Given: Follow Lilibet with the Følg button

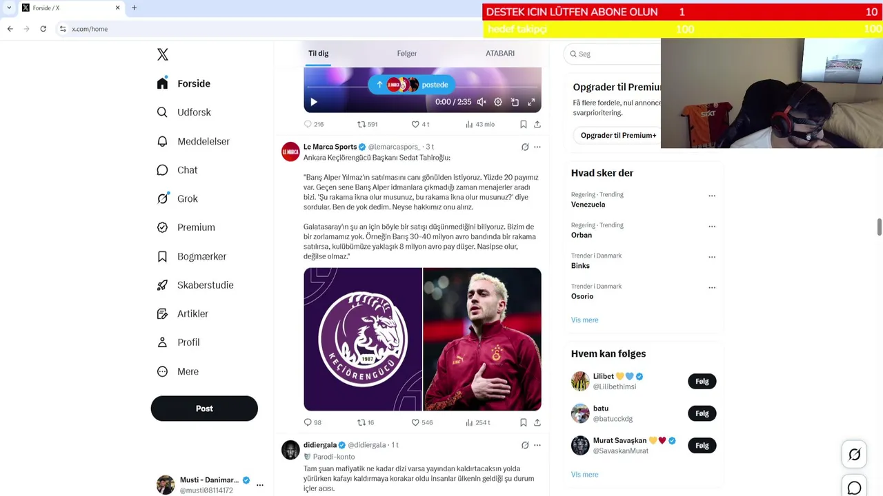Looking at the screenshot, I should click(702, 382).
